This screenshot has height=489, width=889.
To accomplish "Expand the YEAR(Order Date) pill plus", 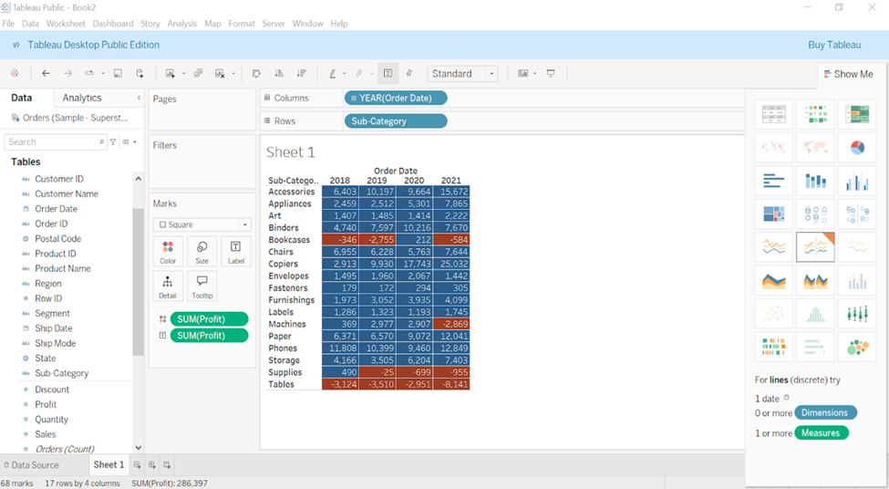I will click(354, 99).
